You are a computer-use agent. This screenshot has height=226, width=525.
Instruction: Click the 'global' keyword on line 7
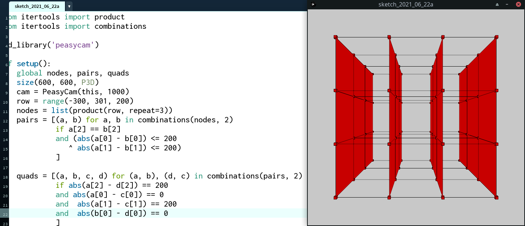[x=29, y=73]
